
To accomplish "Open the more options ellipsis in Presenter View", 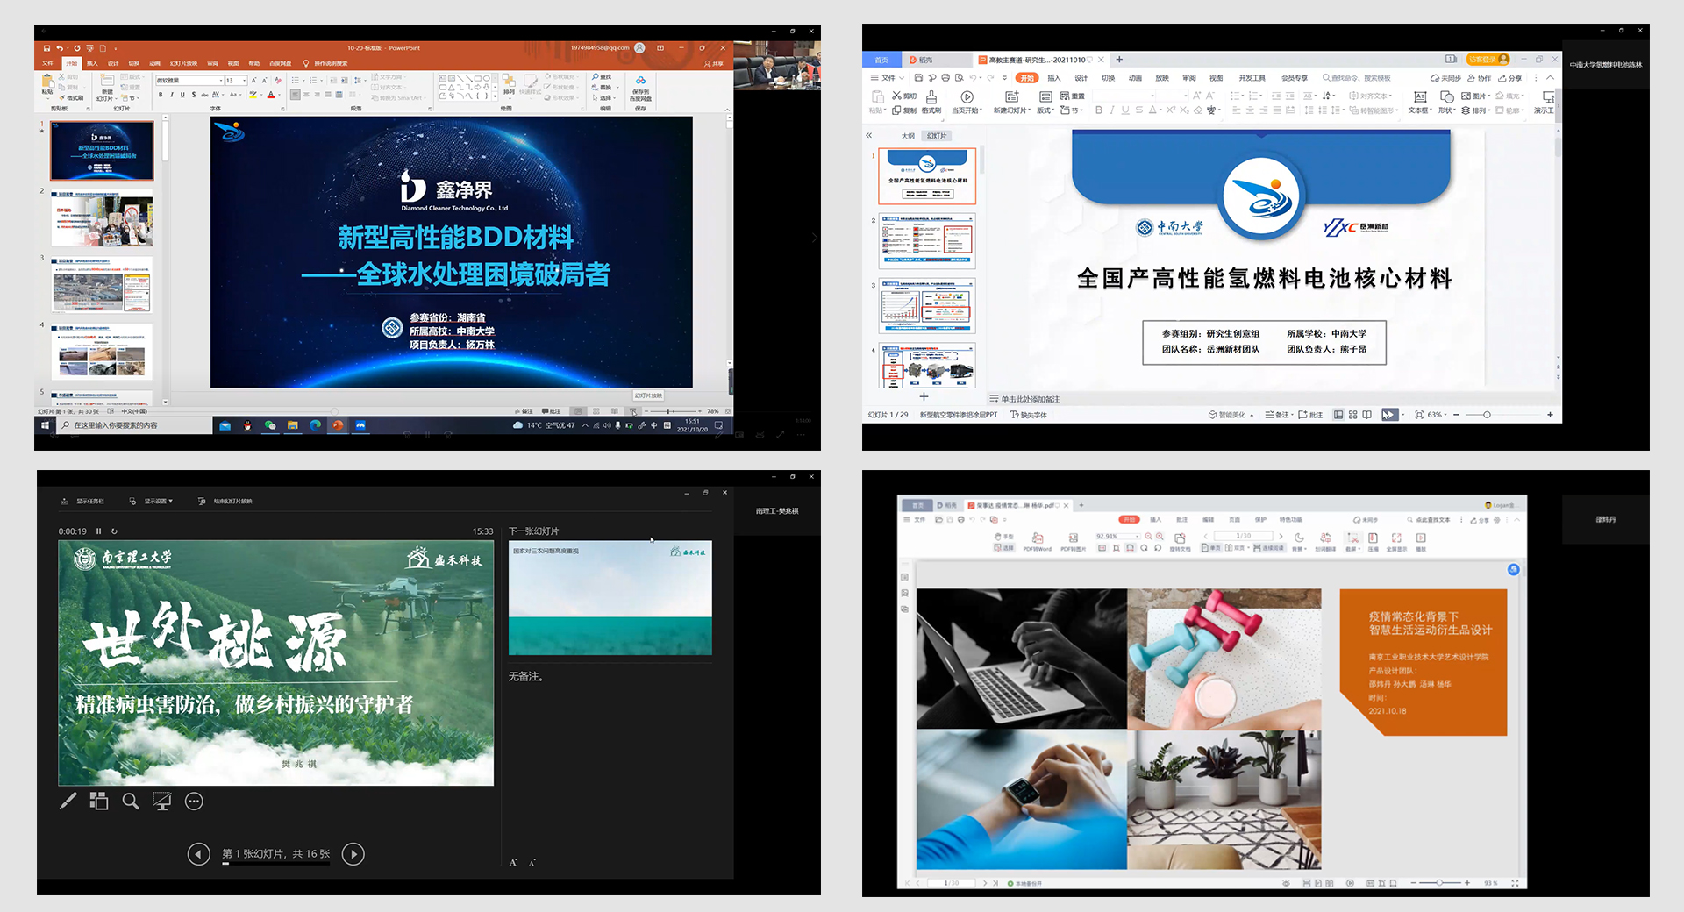I will [194, 802].
